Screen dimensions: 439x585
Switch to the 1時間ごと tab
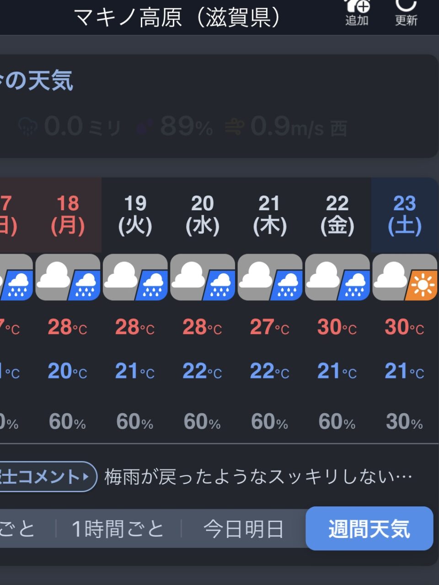point(118,529)
